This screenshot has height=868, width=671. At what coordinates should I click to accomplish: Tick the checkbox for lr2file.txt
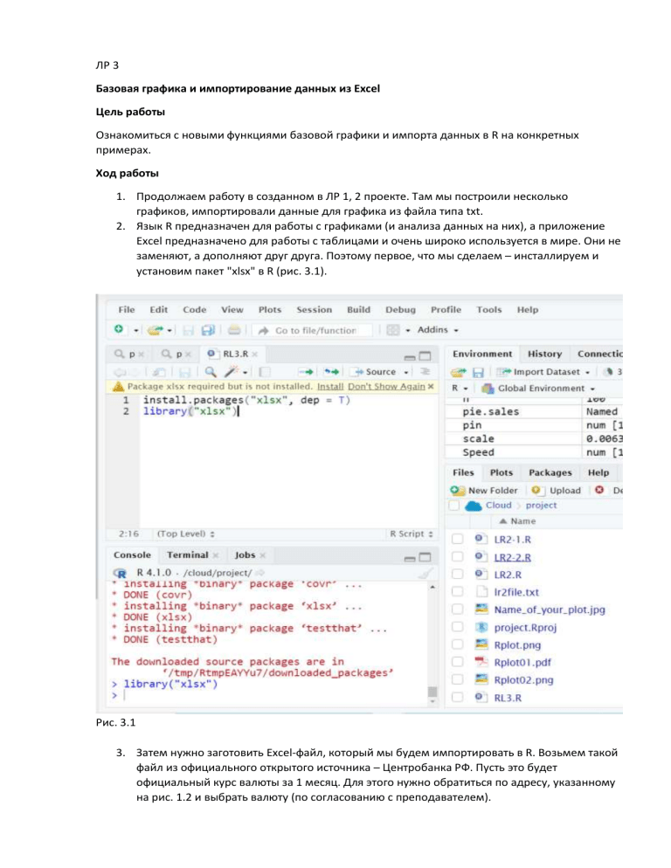457,592
